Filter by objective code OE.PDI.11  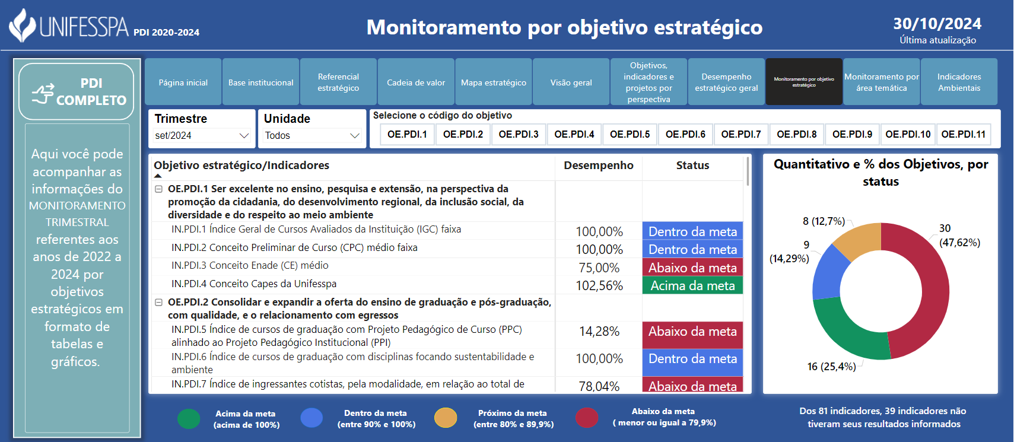click(x=964, y=134)
